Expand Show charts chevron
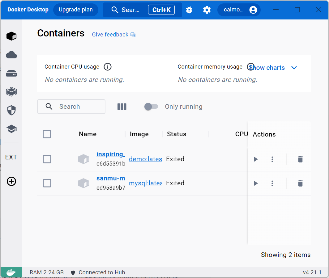 coord(294,68)
